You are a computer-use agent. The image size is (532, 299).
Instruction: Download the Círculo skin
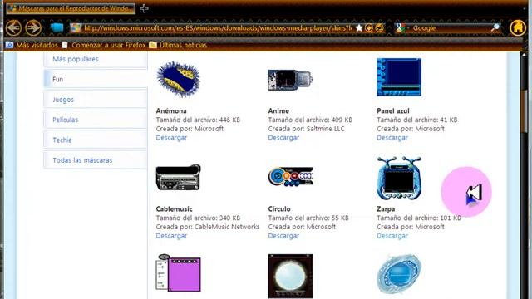coord(283,236)
